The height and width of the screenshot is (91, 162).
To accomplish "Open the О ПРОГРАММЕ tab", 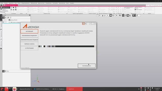I will (29, 48).
